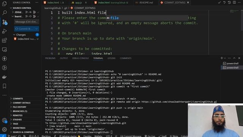243x137 pixels.
Task: Expand the WORKTREES section
Action: point(19,128)
